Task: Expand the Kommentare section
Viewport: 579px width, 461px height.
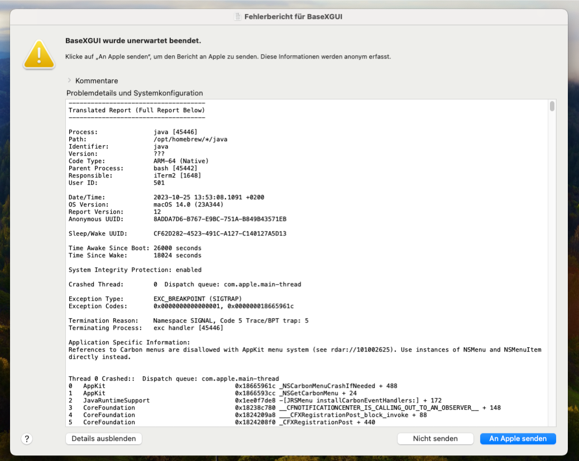Action: coord(69,80)
